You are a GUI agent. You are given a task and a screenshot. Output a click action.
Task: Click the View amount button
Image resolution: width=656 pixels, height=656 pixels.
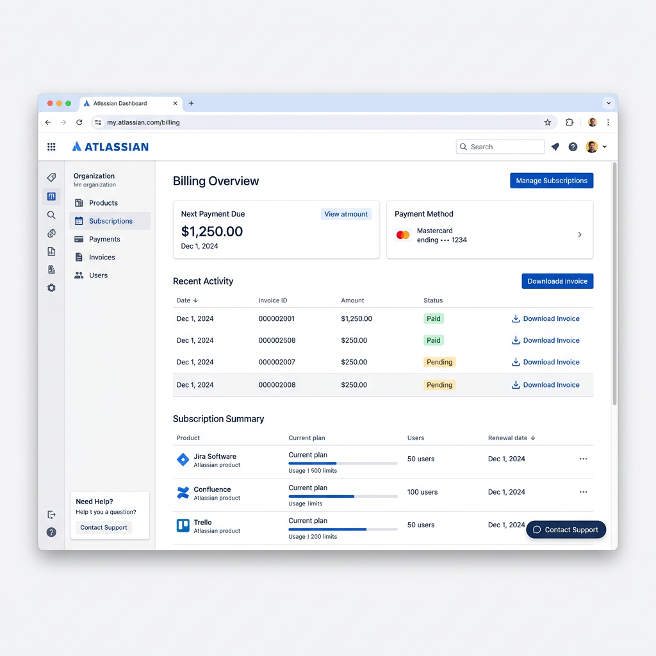(346, 214)
